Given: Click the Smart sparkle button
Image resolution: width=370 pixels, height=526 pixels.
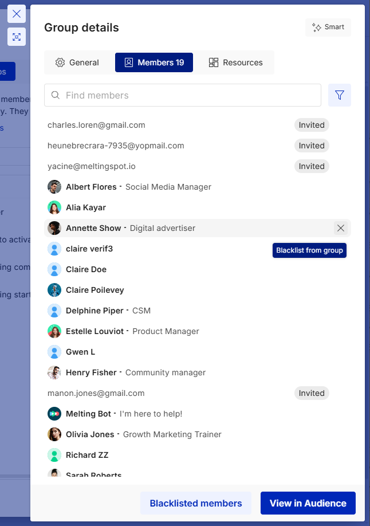Looking at the screenshot, I should click(x=328, y=27).
